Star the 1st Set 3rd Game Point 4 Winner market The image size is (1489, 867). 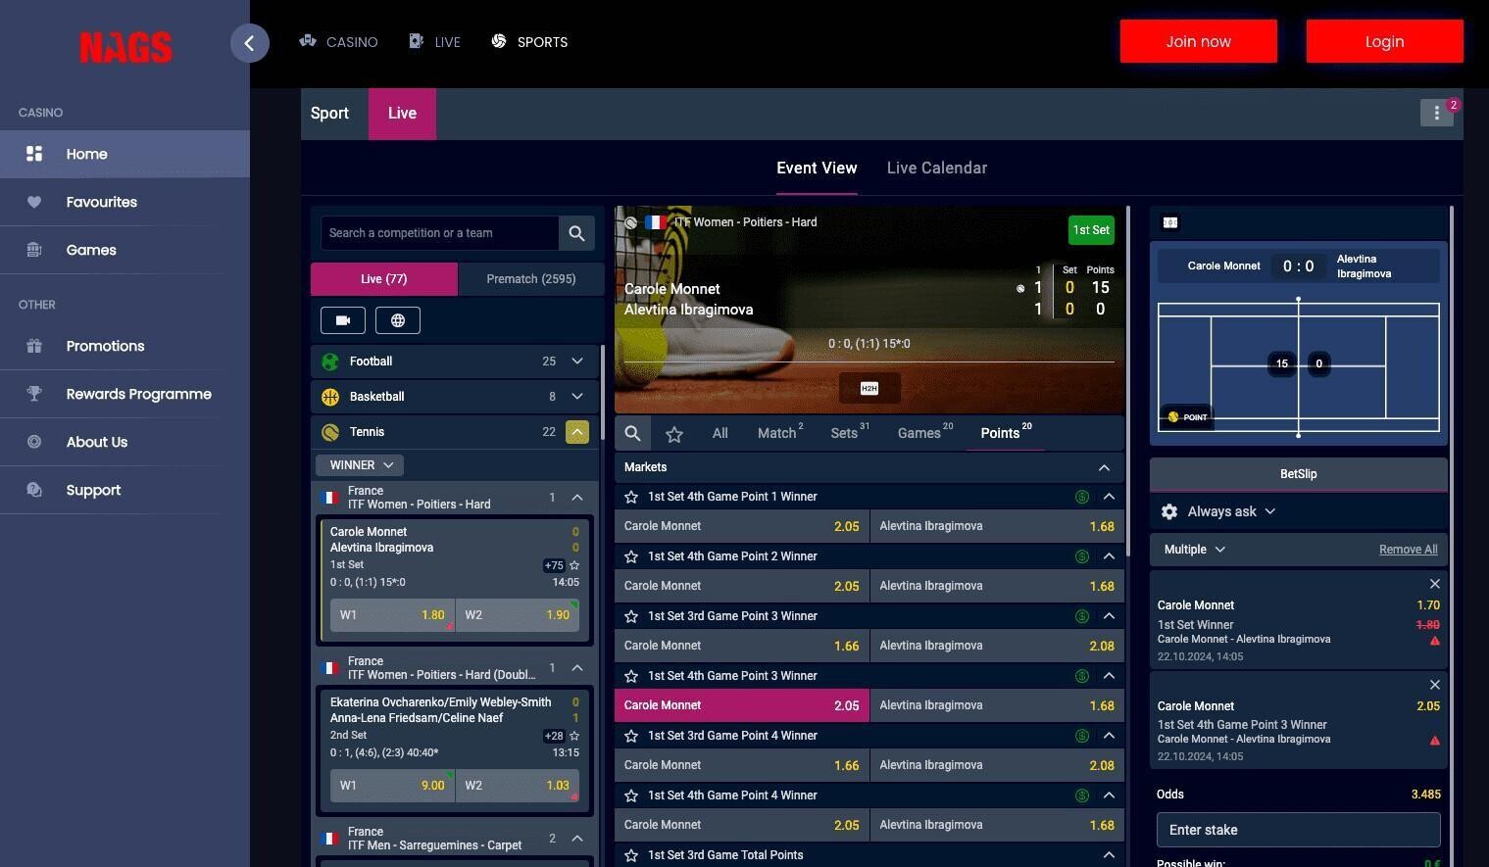click(631, 736)
